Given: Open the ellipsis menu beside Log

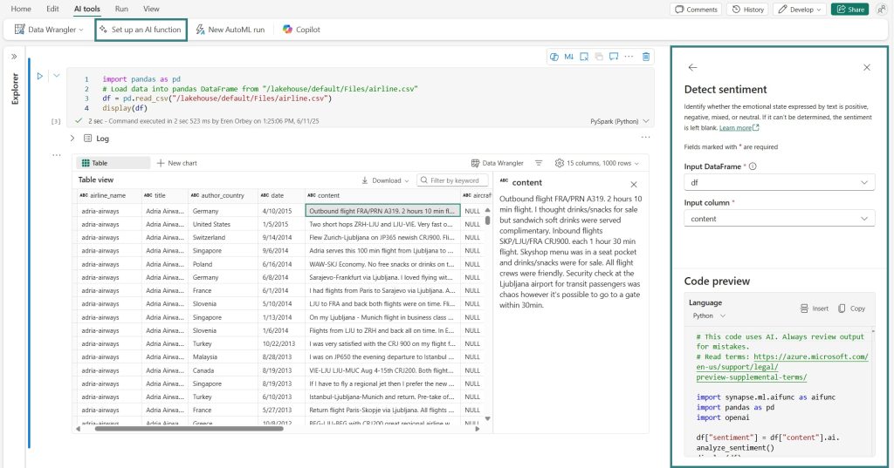Looking at the screenshot, I should point(645,137).
